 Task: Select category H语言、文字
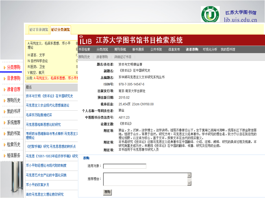(36, 55)
